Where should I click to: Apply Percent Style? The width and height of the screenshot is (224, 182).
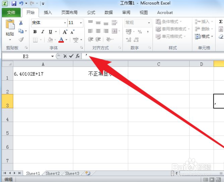tap(140, 32)
